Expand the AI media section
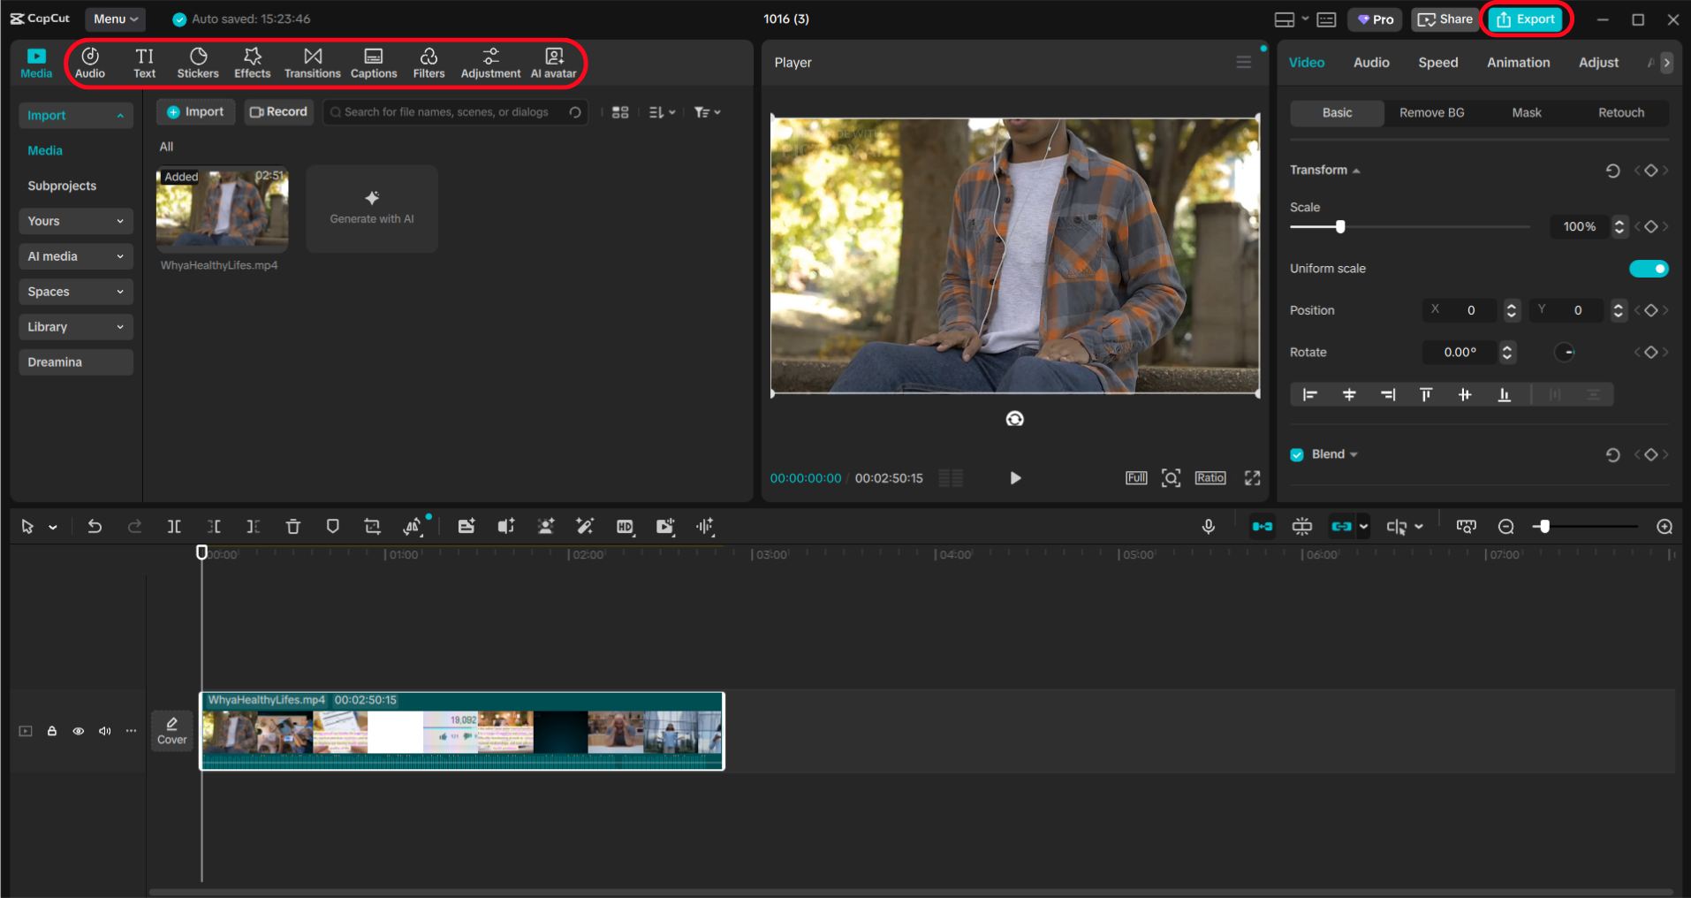The width and height of the screenshot is (1691, 898). tap(75, 256)
